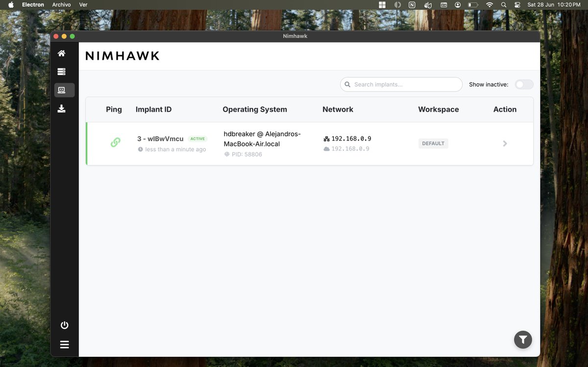Toggle Show inactive switch
Screen dimensions: 588x367
[524, 84]
